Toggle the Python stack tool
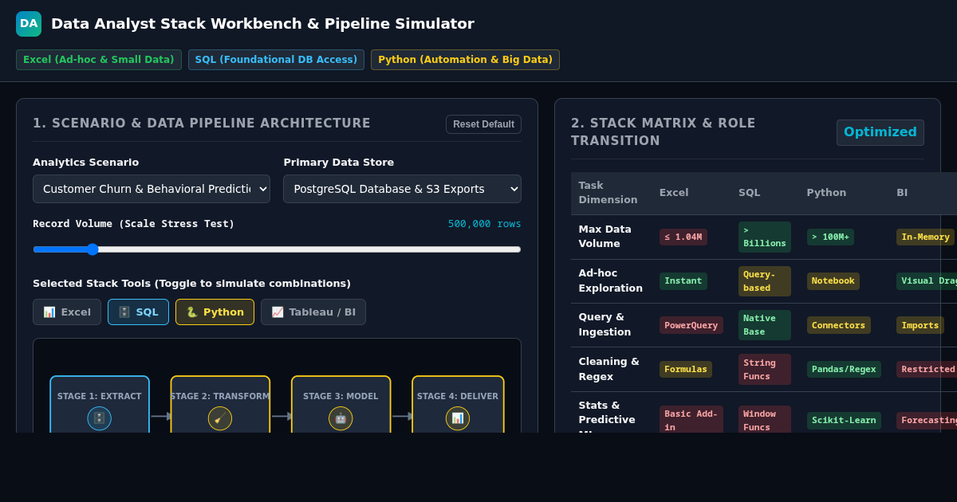Screen dimensions: 957x502 pos(215,312)
